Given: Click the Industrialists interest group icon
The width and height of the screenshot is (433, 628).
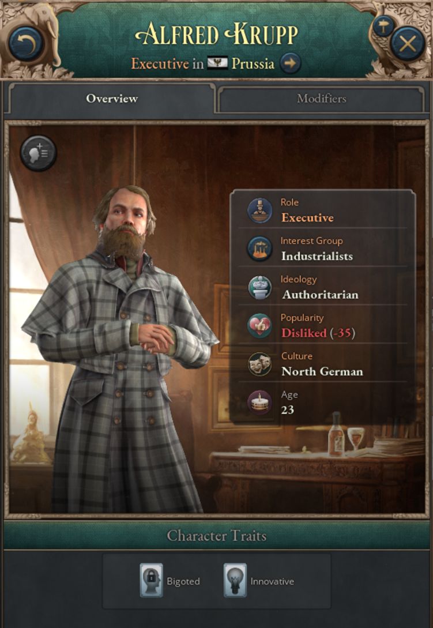Looking at the screenshot, I should click(x=259, y=249).
